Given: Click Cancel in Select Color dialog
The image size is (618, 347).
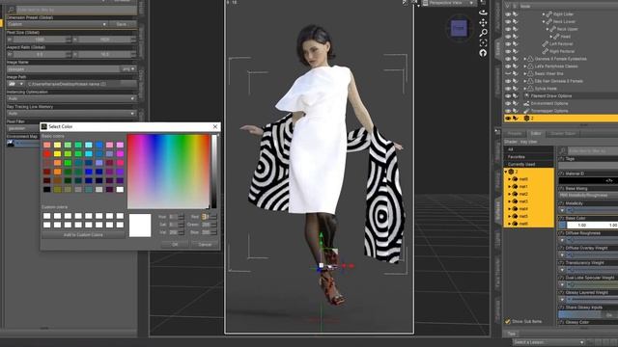Looking at the screenshot, I should (x=205, y=245).
